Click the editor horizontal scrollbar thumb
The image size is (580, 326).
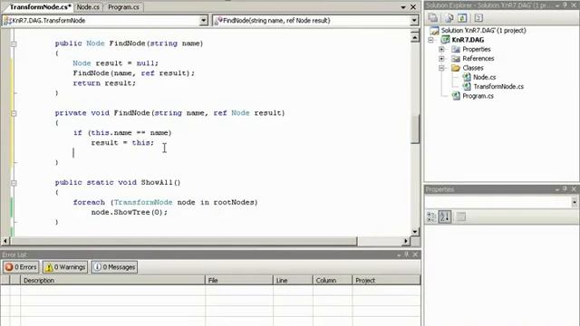184,241
